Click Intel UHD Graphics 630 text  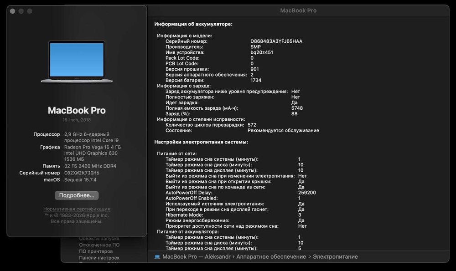pos(91,153)
